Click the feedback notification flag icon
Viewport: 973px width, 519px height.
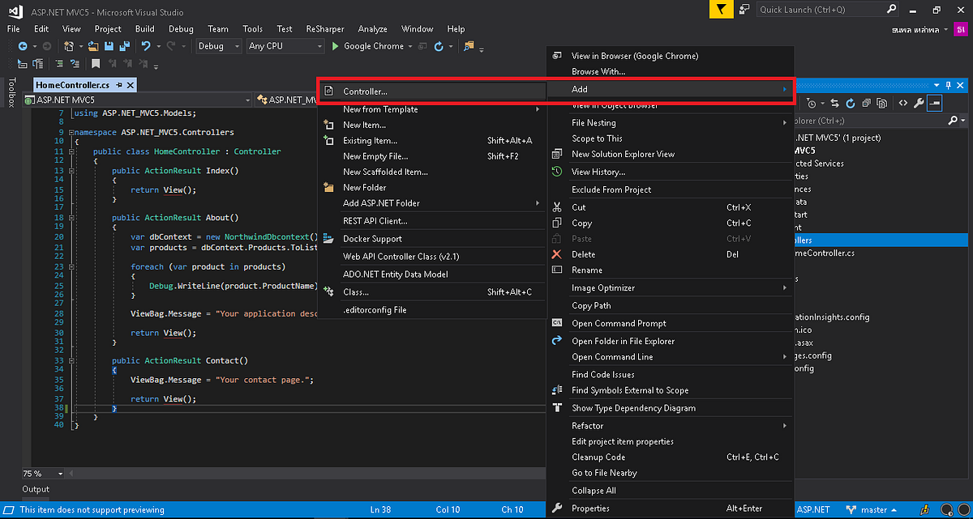[720, 10]
